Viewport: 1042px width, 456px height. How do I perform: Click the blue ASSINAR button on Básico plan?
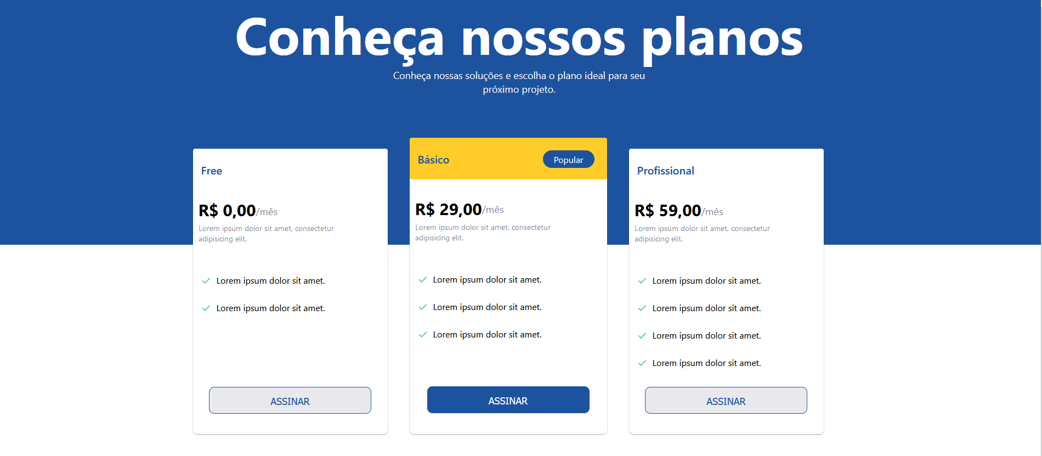(508, 399)
